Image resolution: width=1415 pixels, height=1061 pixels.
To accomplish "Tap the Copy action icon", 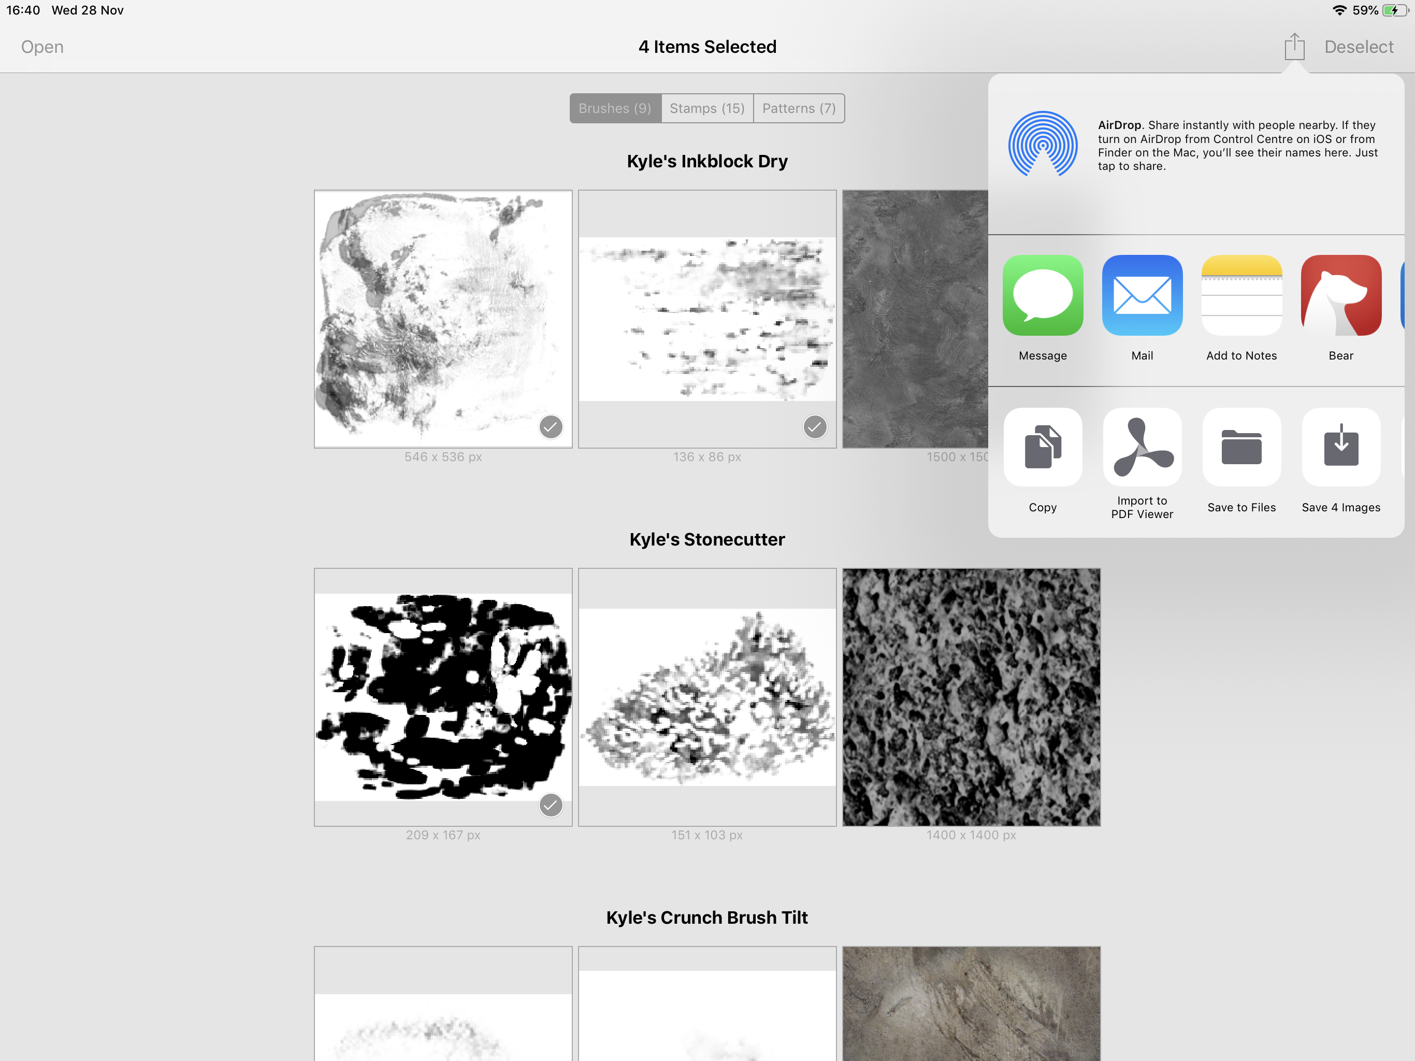I will coord(1043,447).
